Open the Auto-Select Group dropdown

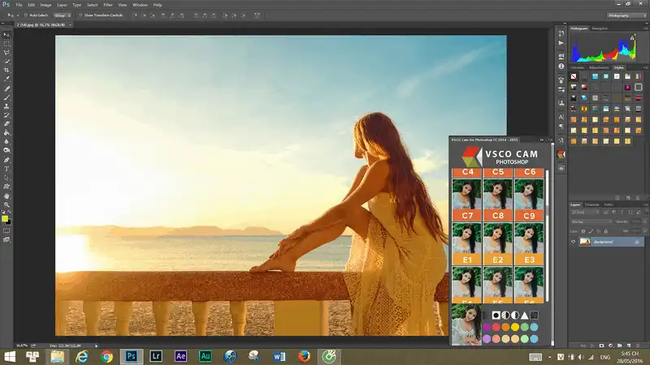(63, 15)
